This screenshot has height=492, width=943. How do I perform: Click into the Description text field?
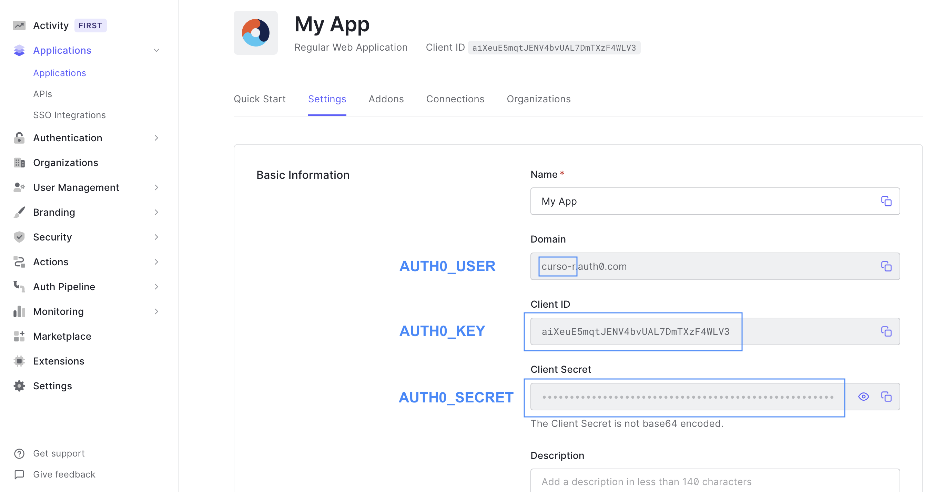pyautogui.click(x=714, y=481)
